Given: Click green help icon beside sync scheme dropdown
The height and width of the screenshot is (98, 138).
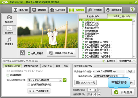Looking at the screenshot, I should (x=65, y=80).
